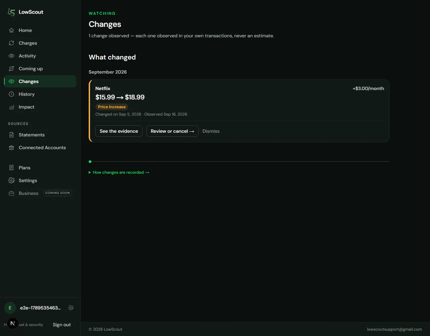Open the Activity label in sidebar
This screenshot has height=336, width=430.
(27, 56)
